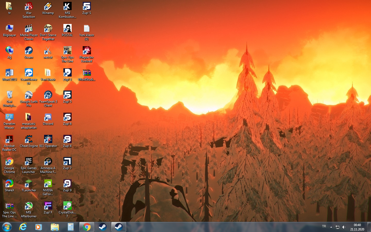This screenshot has width=371, height=232.
Task: Select the TeamSpeak 3 Client icon
Action: 48,99
